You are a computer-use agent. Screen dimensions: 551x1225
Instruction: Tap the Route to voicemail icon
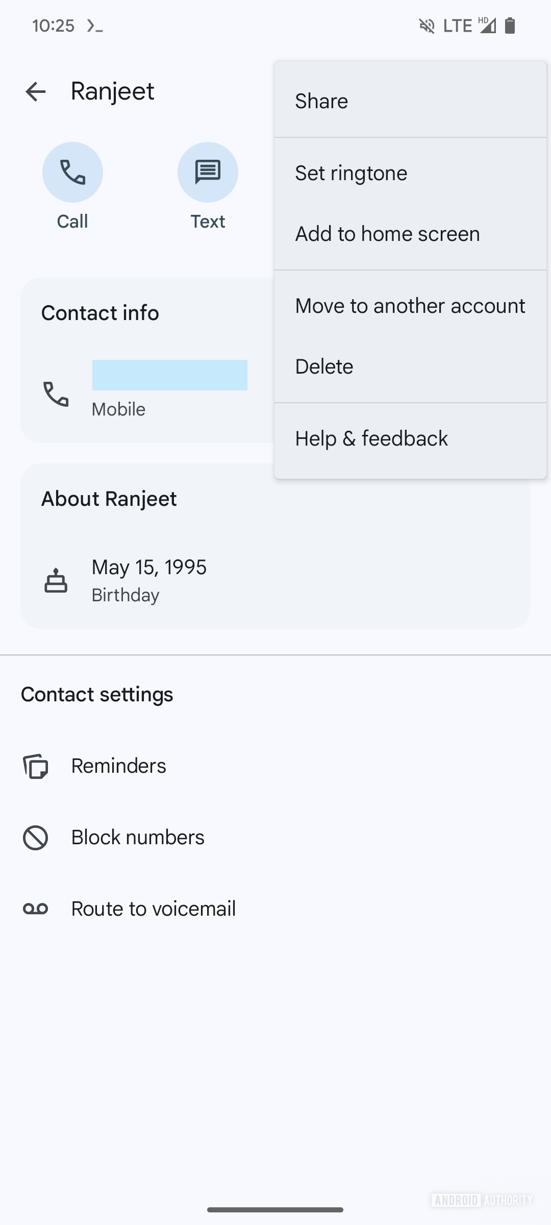pyautogui.click(x=35, y=909)
